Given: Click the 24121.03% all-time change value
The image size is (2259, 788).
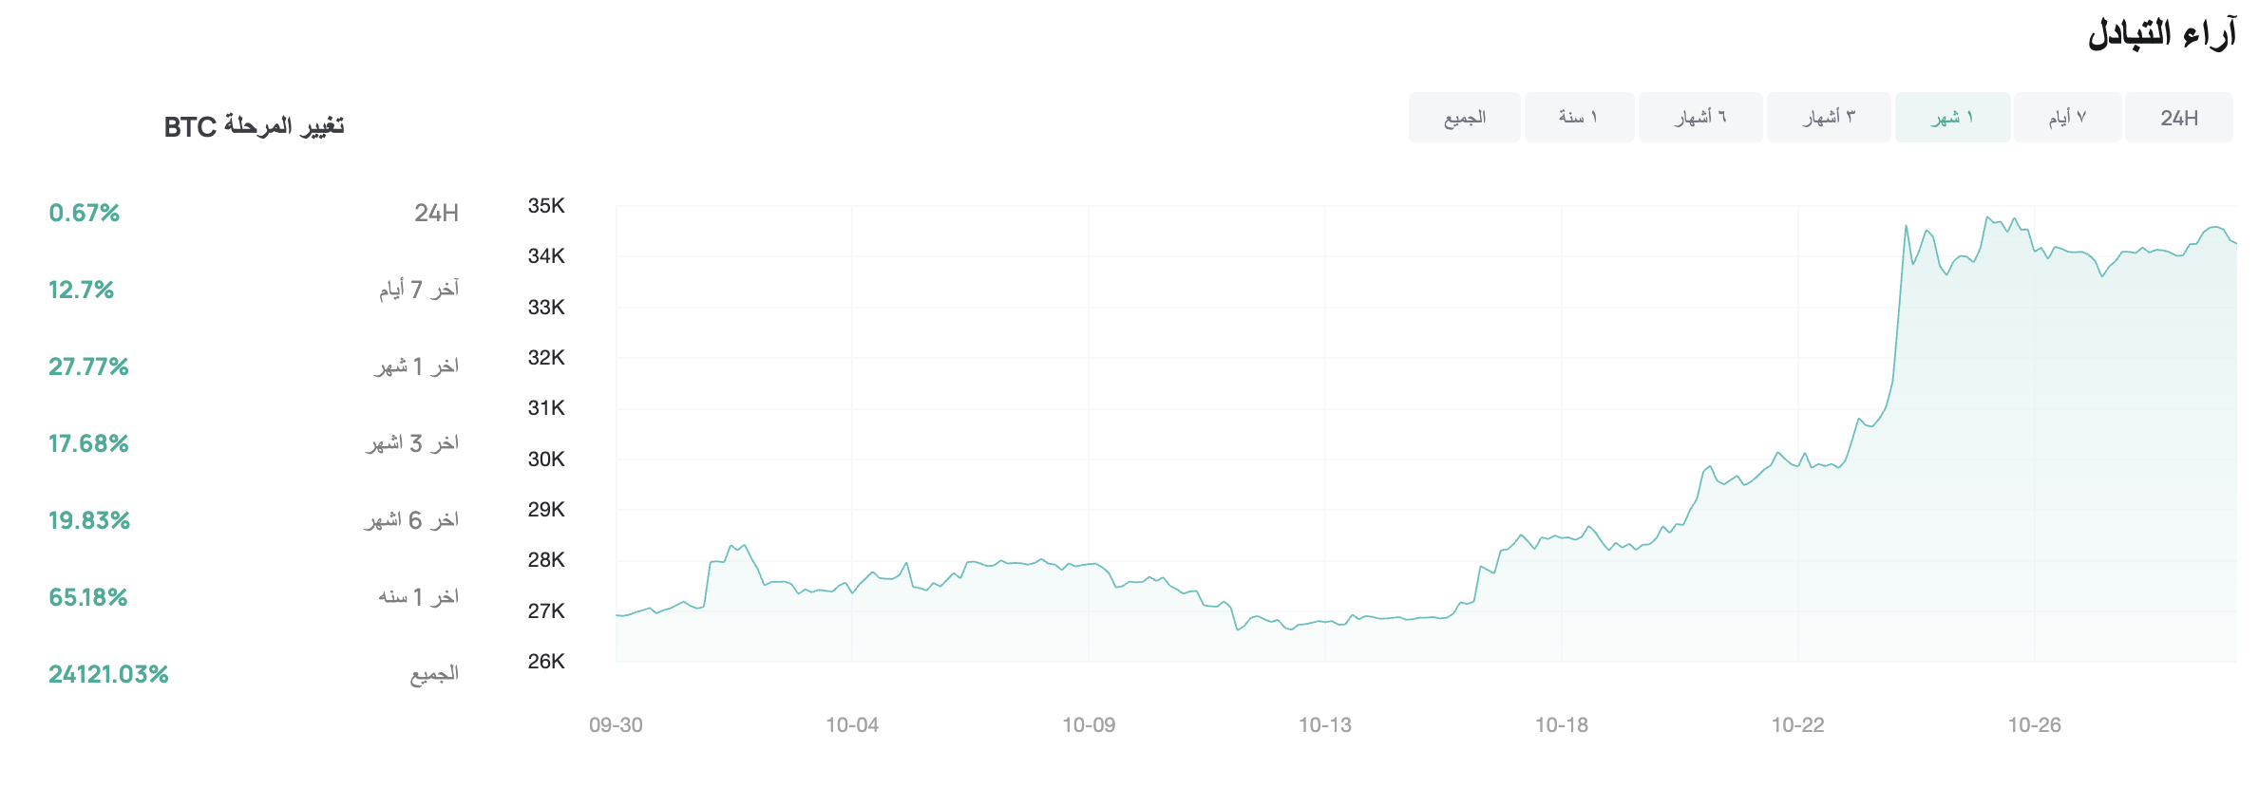Looking at the screenshot, I should click(x=108, y=674).
